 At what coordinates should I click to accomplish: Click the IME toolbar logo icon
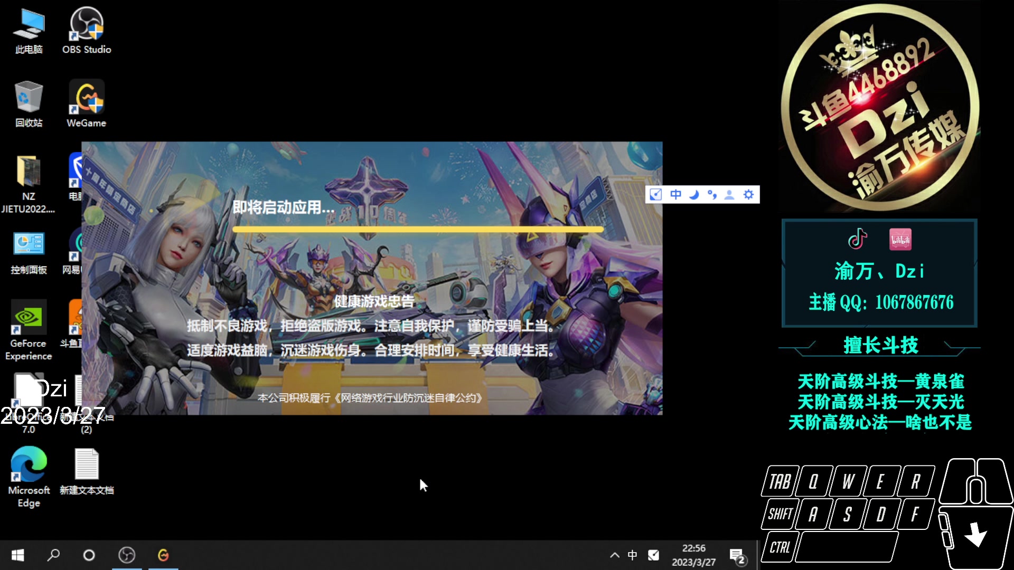point(655,195)
